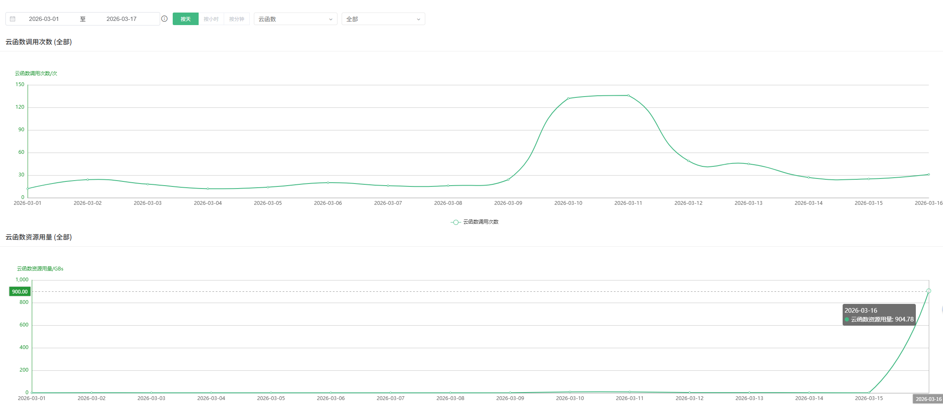Viewport: 943px width, 413px height.
Task: Open the 云函数 dropdown
Action: click(295, 19)
